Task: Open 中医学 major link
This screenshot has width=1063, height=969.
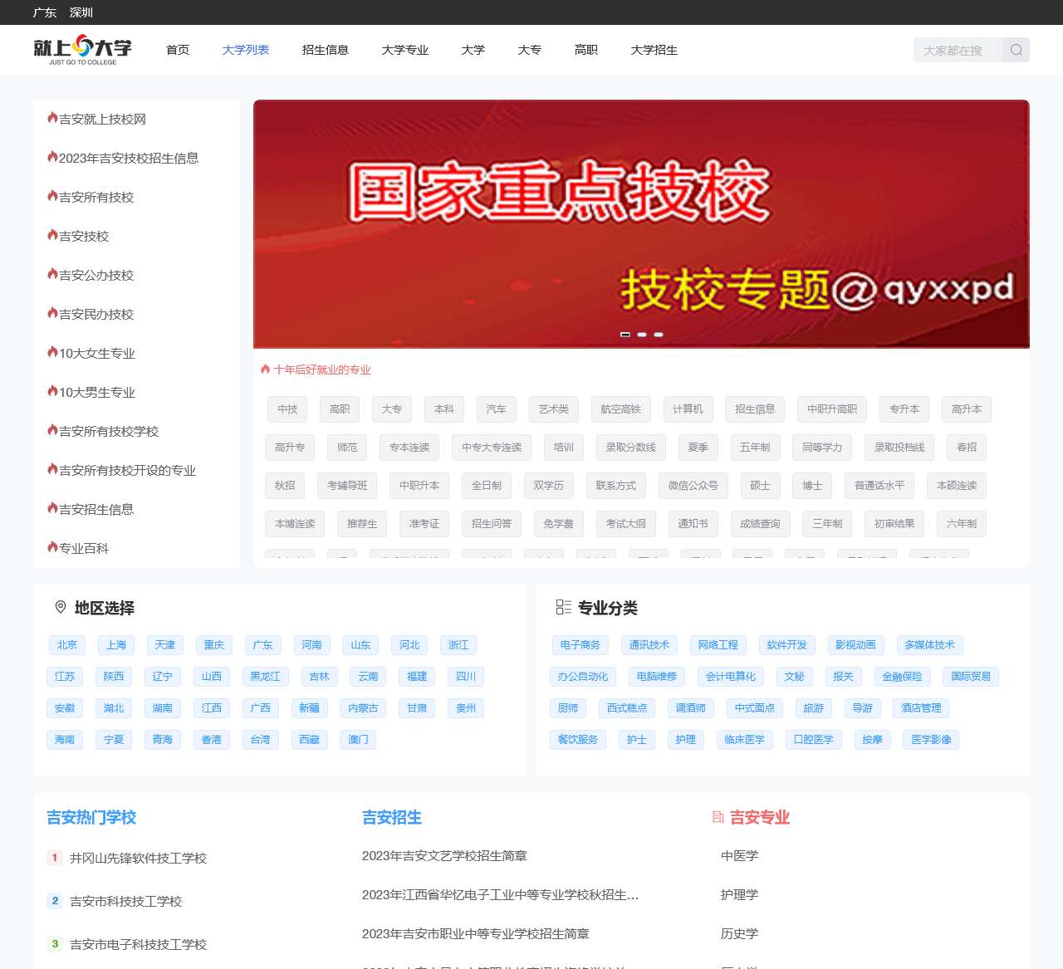Action: click(x=739, y=856)
